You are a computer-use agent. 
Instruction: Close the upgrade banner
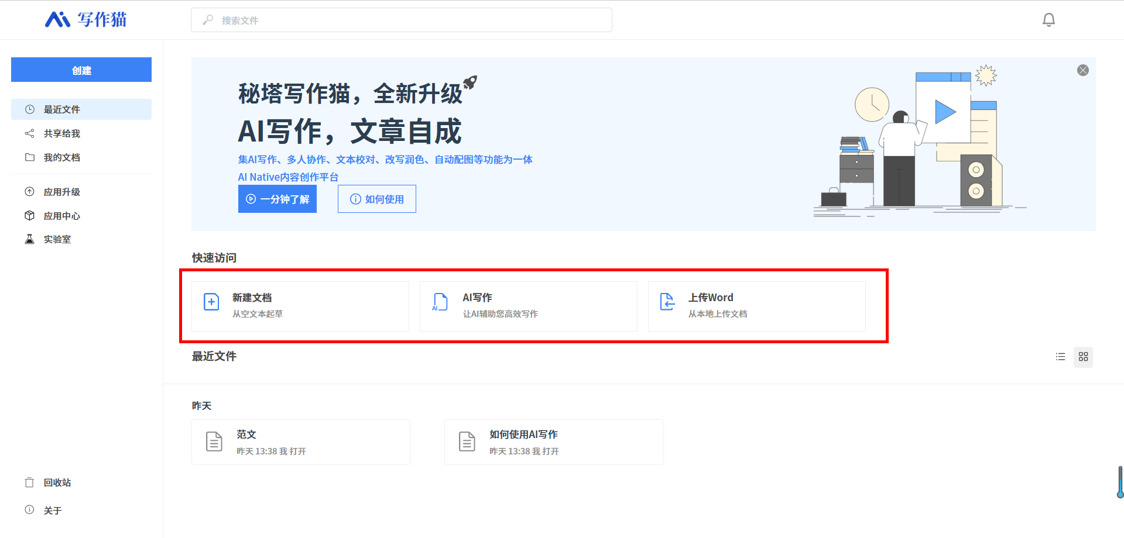[1083, 70]
